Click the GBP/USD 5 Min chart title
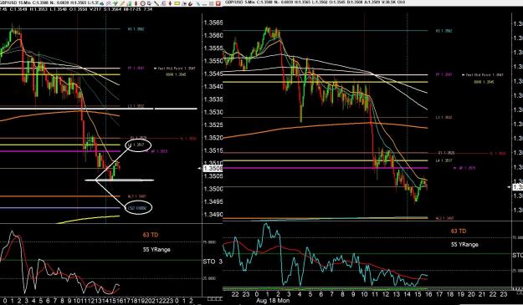 coord(241,2)
